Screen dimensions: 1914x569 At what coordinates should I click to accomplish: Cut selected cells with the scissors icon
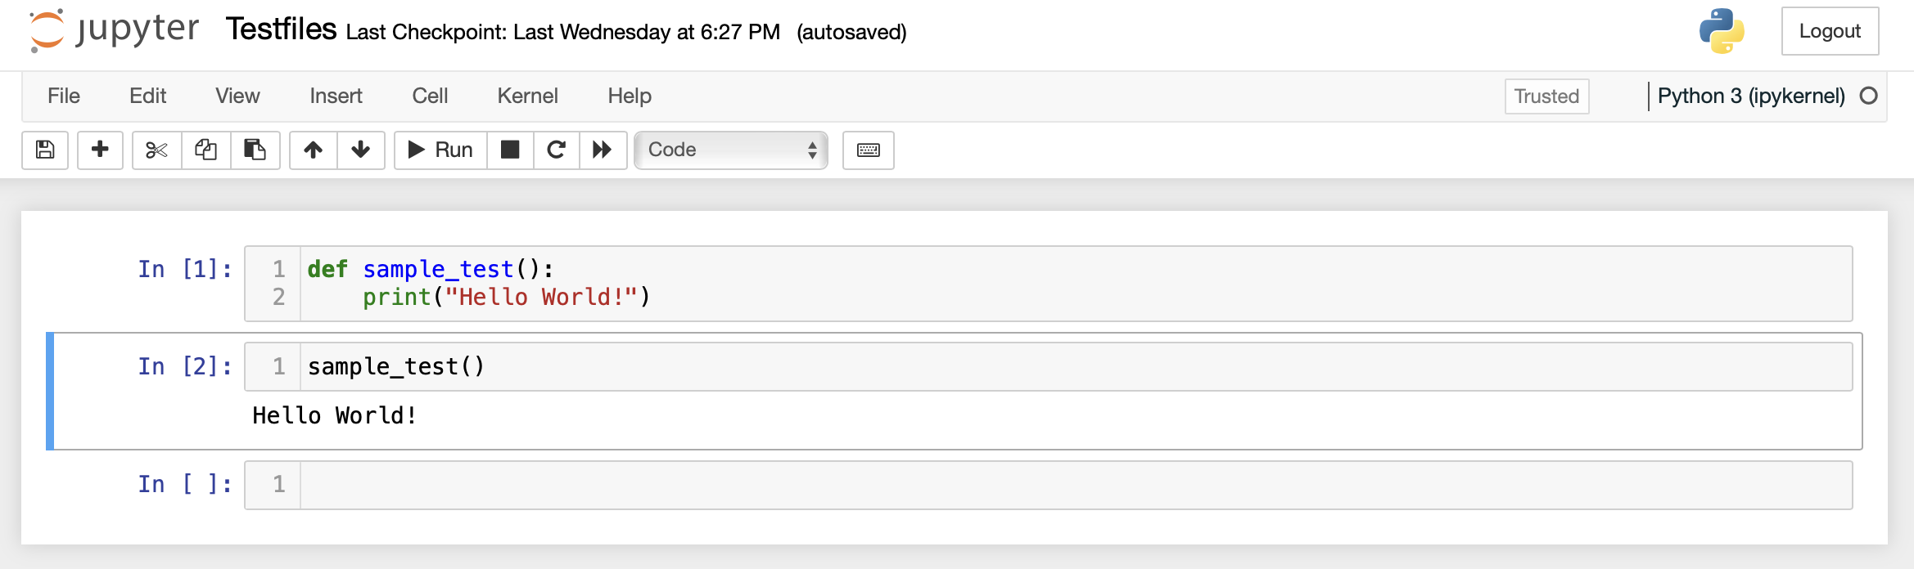tap(156, 150)
